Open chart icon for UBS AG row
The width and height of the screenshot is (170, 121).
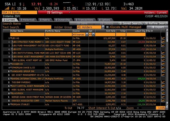(x=163, y=38)
